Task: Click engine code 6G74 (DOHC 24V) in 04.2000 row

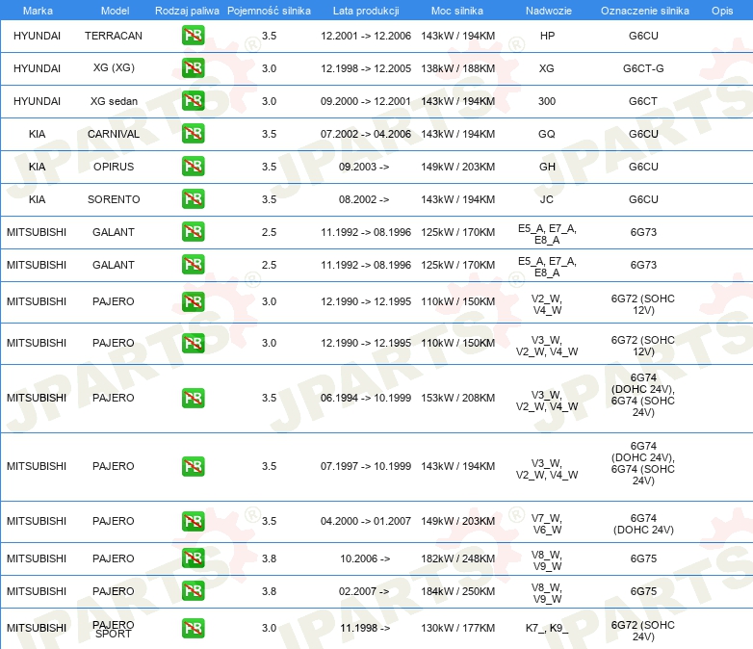Action: tap(643, 524)
